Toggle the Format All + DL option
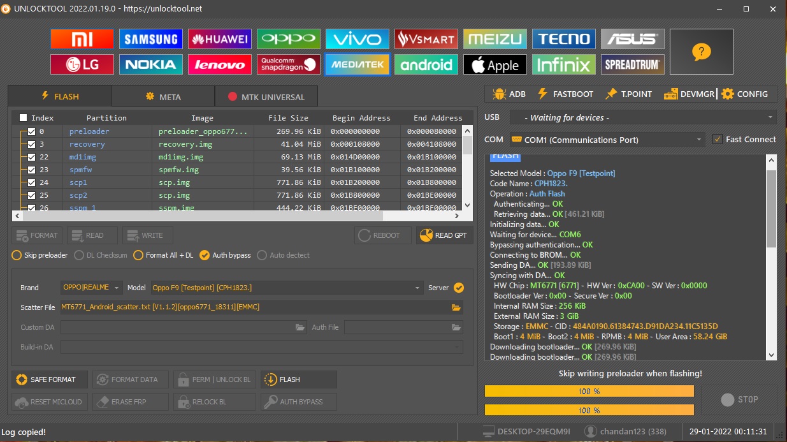This screenshot has width=787, height=442. click(163, 255)
